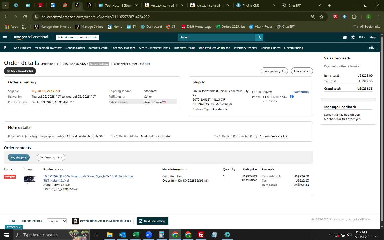Click the browser reload page button
The image size is (384, 240).
25,17
